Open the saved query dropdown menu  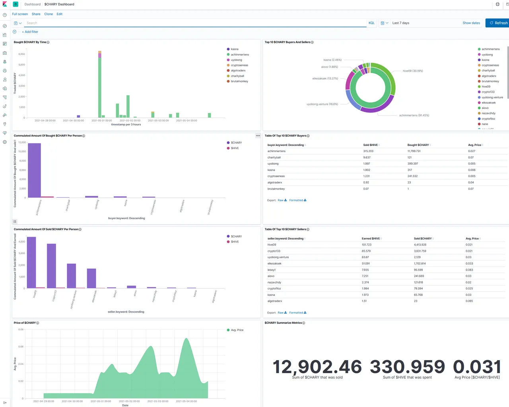coord(18,23)
